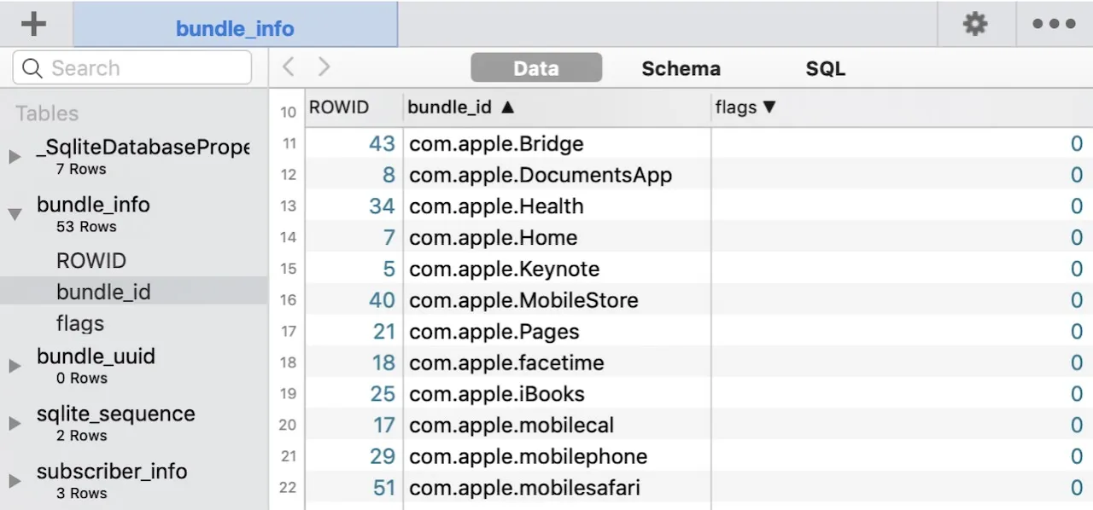Sort ascending by bundle_id column arrow
Screen dimensions: 1093x510
[507, 107]
